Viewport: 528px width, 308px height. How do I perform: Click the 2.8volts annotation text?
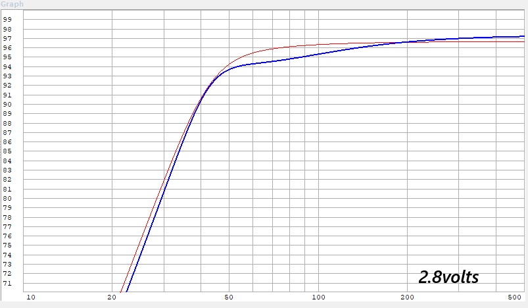[450, 277]
